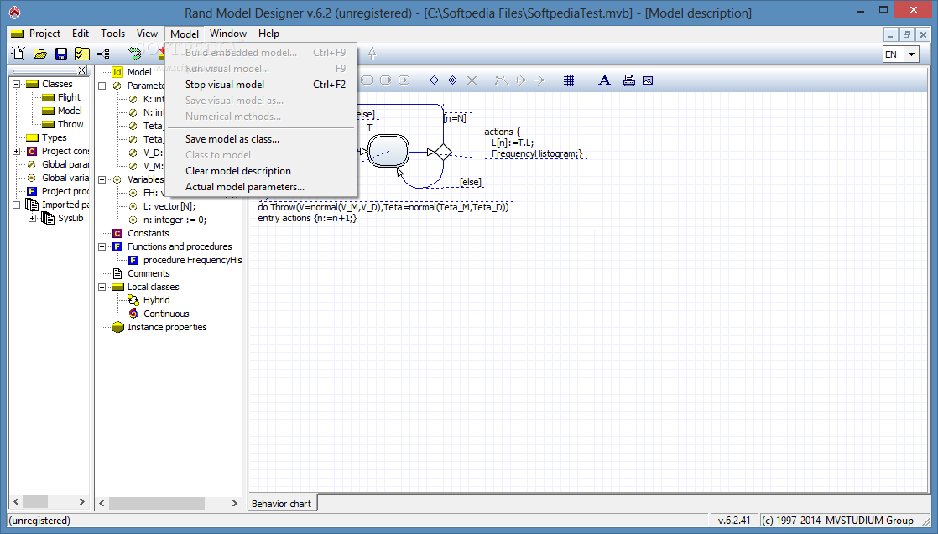Click the up arrow toolbar icon

[372, 54]
